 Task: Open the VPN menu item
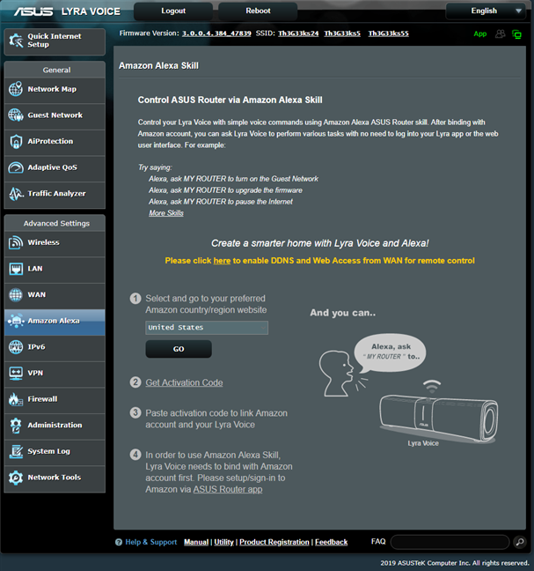click(x=55, y=374)
